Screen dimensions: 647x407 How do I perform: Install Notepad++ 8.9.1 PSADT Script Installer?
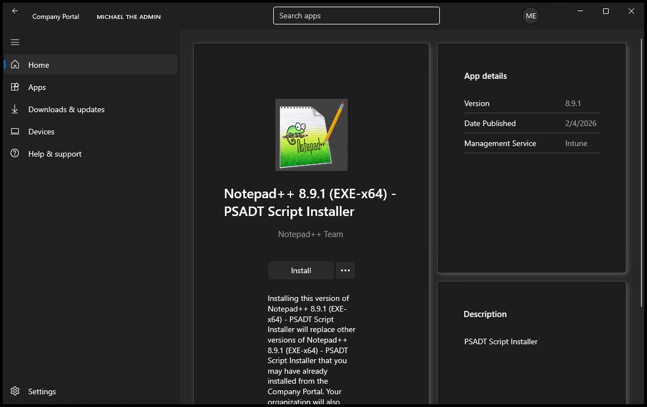click(300, 270)
